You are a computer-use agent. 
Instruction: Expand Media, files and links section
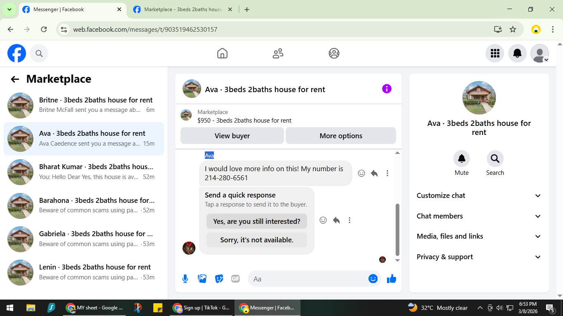coord(479,236)
